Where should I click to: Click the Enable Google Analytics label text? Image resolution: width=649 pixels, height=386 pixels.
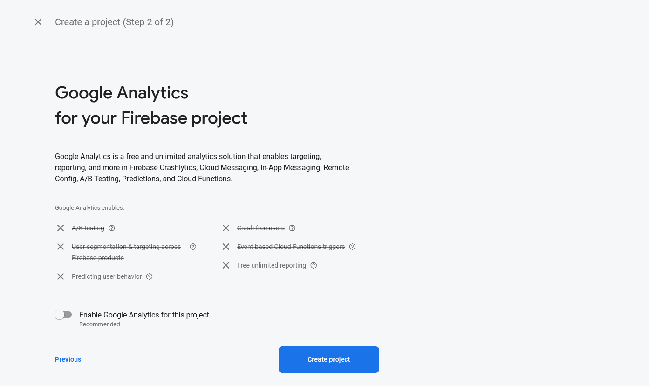144,315
